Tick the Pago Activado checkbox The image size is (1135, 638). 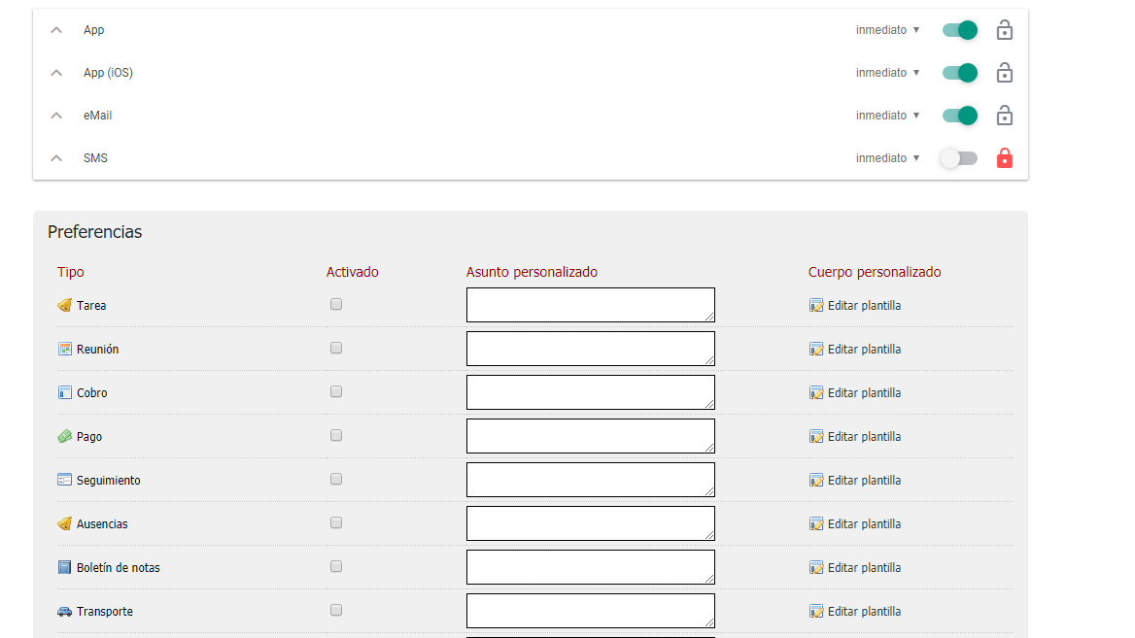click(x=336, y=435)
